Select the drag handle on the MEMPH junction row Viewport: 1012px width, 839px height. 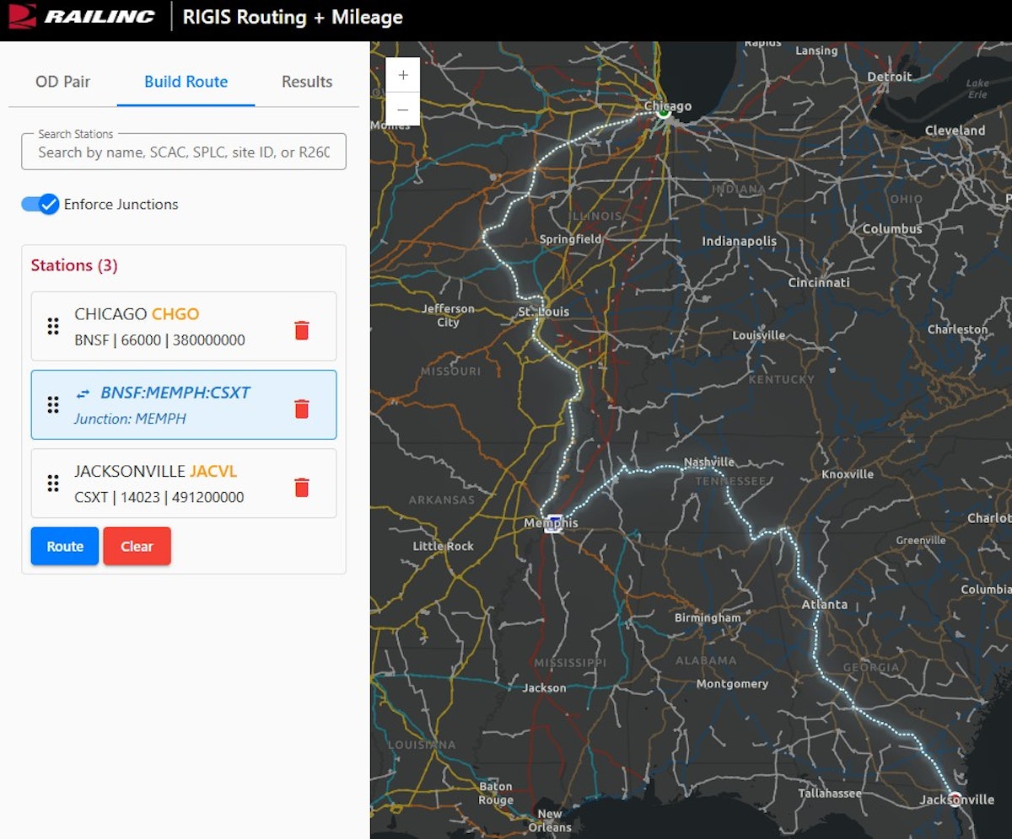pos(52,404)
